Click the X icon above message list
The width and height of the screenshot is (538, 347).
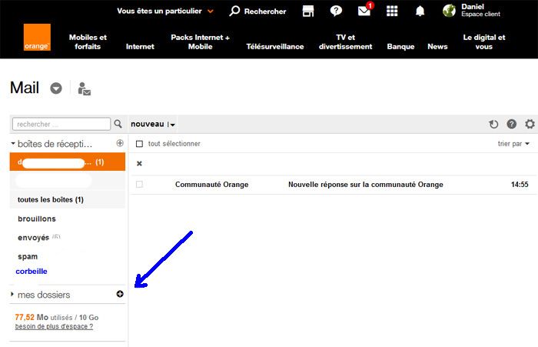point(139,164)
